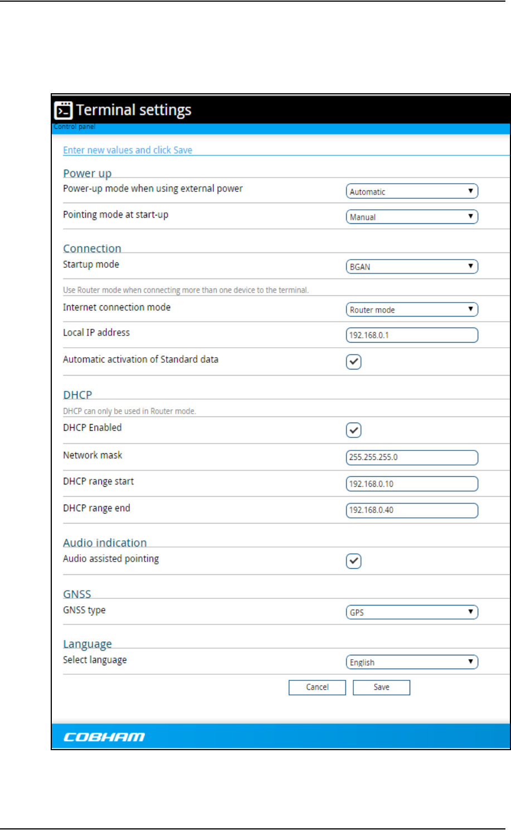The width and height of the screenshot is (511, 830).
Task: Uncheck the DHCP Enabled checkbox
Action: click(x=354, y=430)
